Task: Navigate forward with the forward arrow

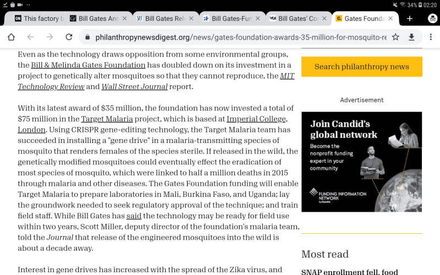Action: click(50, 37)
